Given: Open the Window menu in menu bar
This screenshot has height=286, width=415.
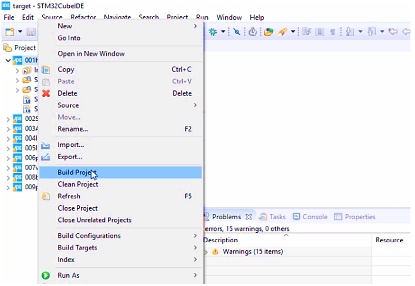Looking at the screenshot, I should click(229, 17).
